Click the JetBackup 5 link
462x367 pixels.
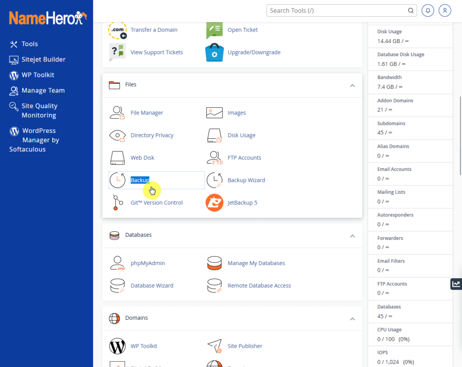click(x=242, y=202)
